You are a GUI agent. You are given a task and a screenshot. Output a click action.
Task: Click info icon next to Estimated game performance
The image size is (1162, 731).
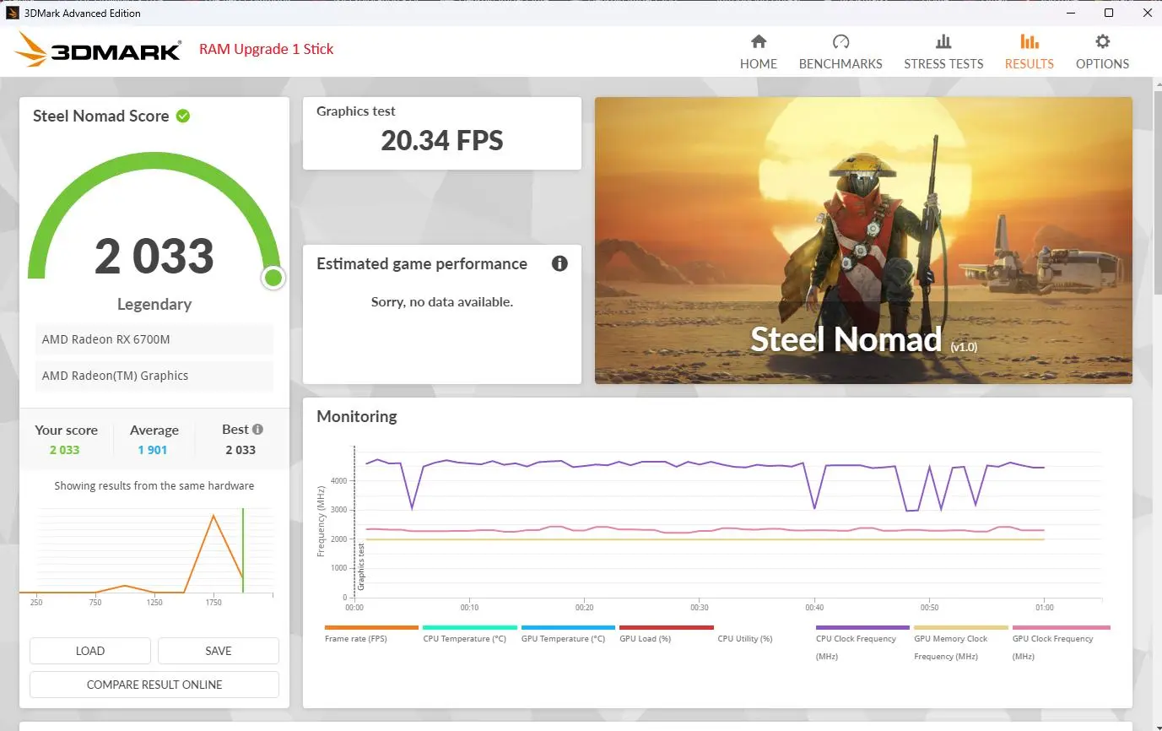[559, 263]
